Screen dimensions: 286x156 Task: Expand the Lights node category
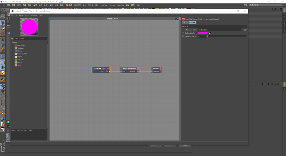point(13,56)
